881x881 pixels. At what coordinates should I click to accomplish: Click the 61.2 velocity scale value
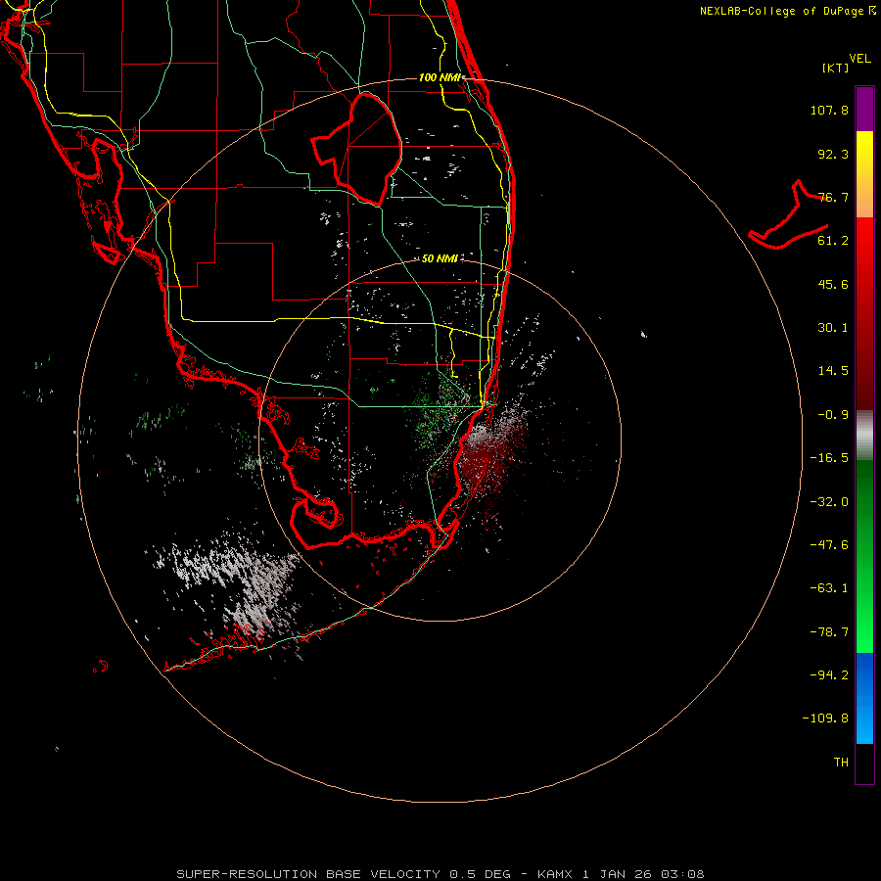coord(833,241)
